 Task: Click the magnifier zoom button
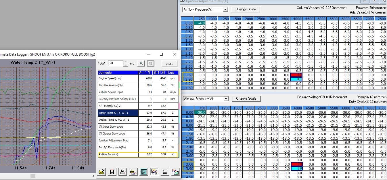click(x=141, y=63)
